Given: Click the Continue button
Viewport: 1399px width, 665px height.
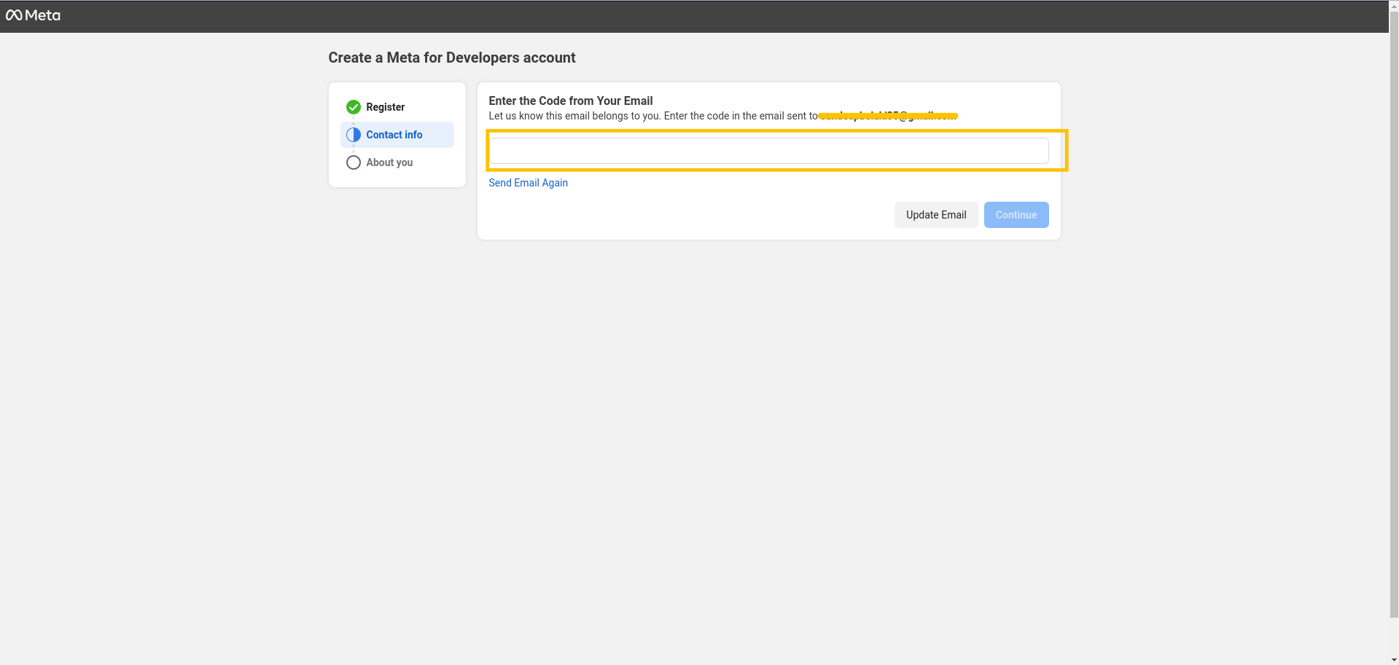Looking at the screenshot, I should tap(1016, 215).
